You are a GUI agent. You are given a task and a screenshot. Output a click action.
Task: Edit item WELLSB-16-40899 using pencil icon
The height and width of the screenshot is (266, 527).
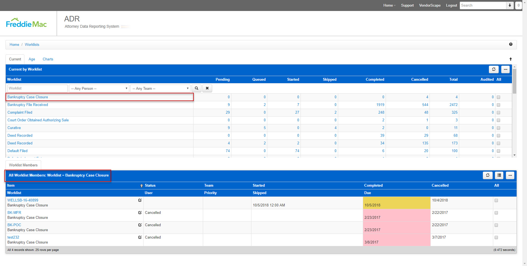[x=140, y=200]
